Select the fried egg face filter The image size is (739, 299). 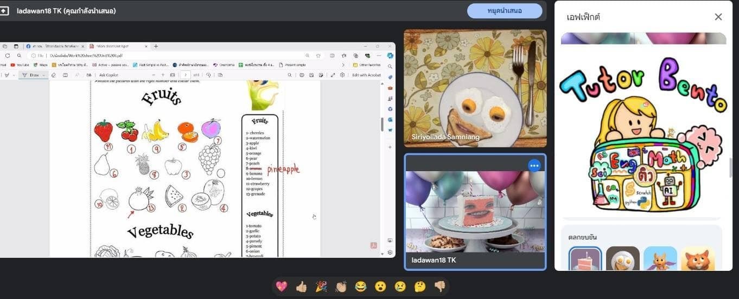pos(622,260)
